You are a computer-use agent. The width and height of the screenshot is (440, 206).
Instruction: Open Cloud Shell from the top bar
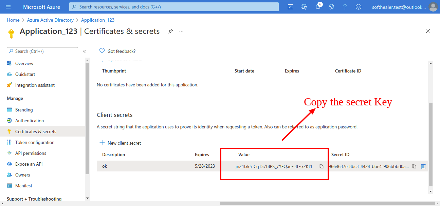[x=291, y=7]
